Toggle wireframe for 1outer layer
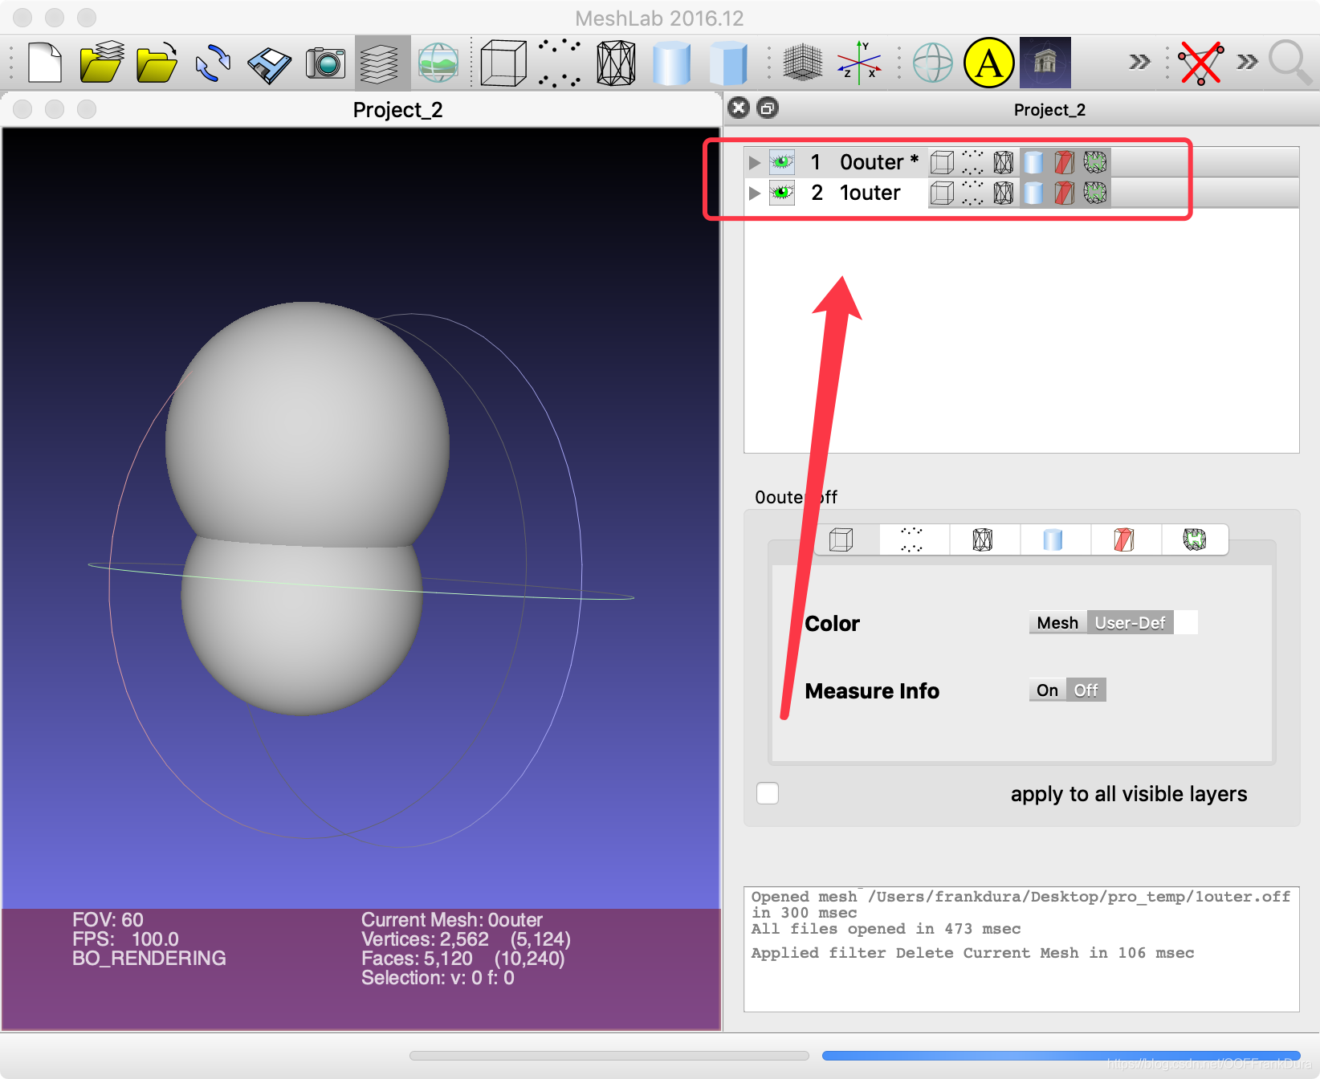 click(1003, 193)
